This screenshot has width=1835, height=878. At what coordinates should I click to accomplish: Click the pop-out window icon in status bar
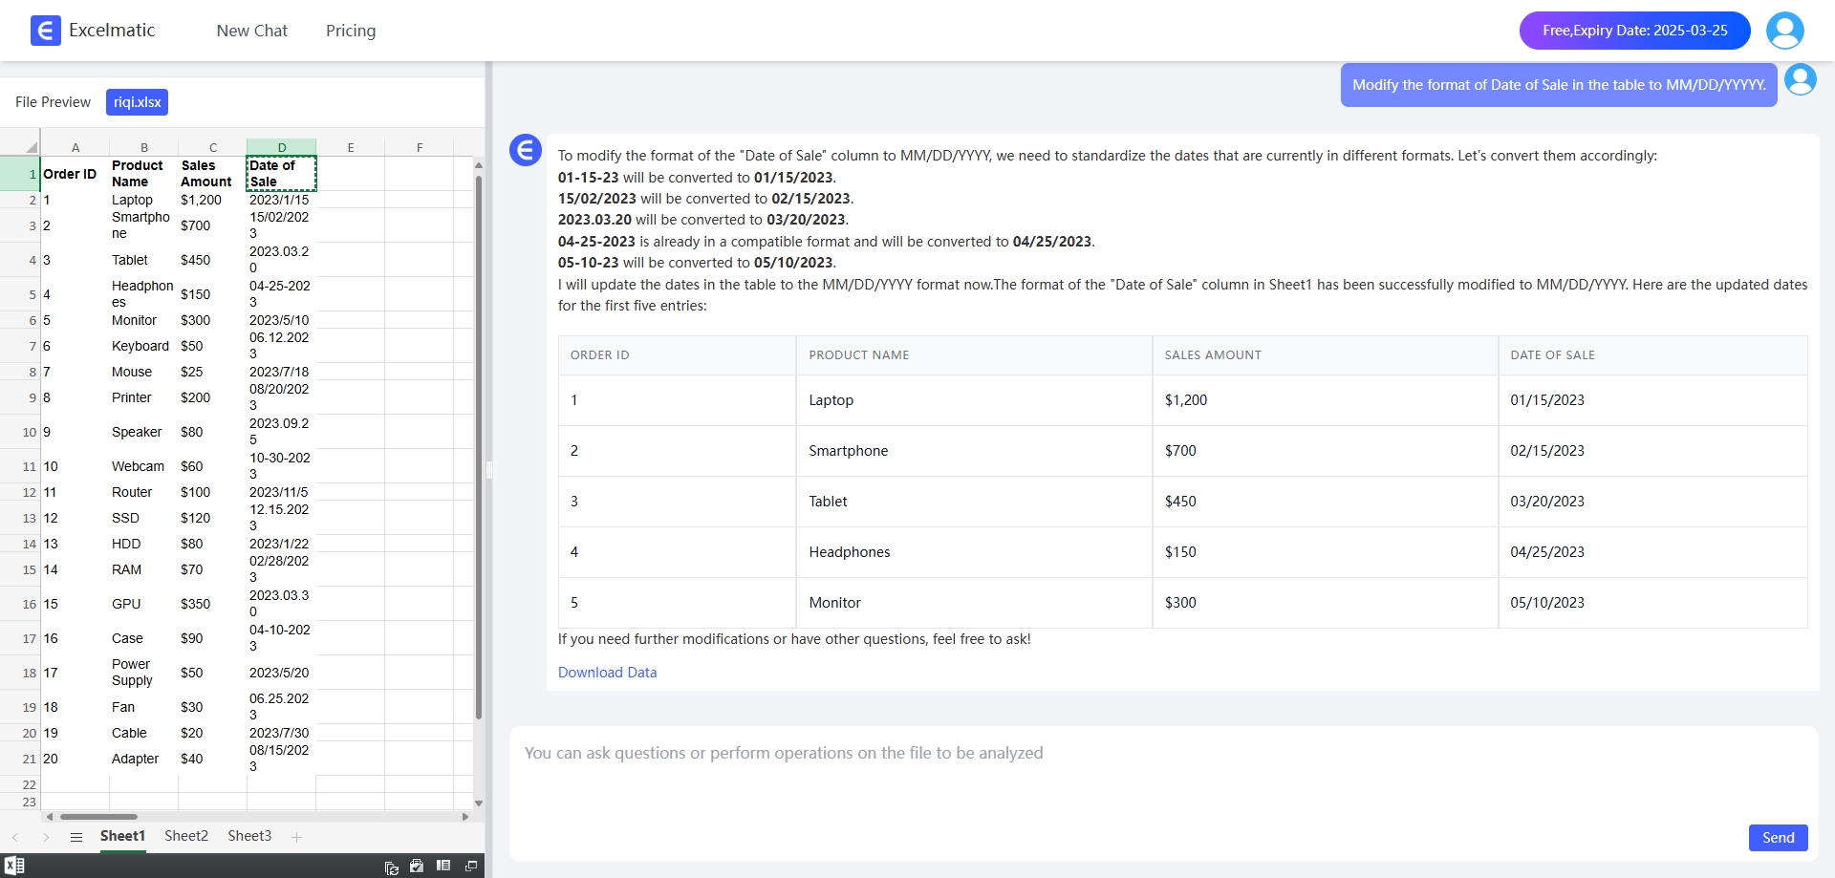pos(470,866)
